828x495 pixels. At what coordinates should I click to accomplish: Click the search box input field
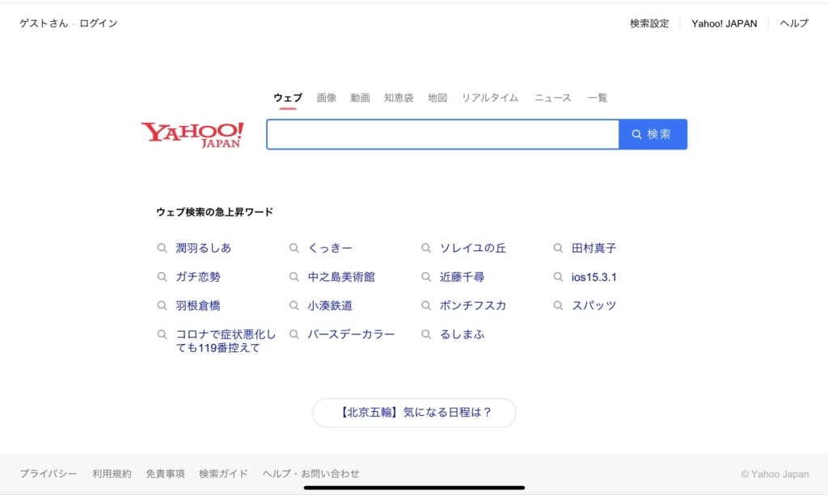point(442,134)
